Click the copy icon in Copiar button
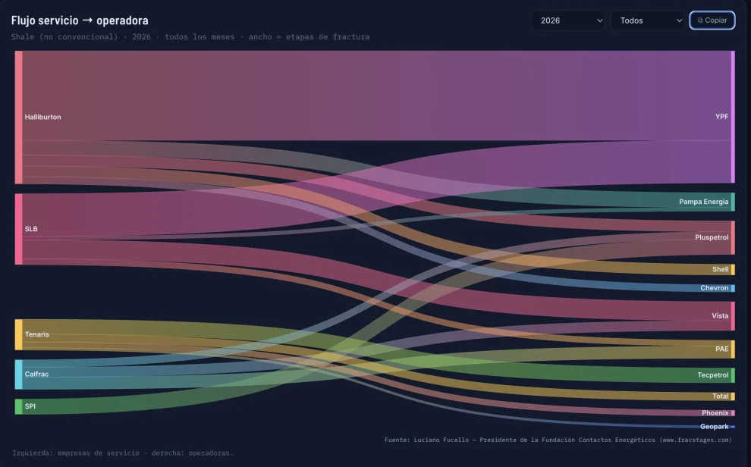Image resolution: width=751 pixels, height=467 pixels. pyautogui.click(x=700, y=20)
